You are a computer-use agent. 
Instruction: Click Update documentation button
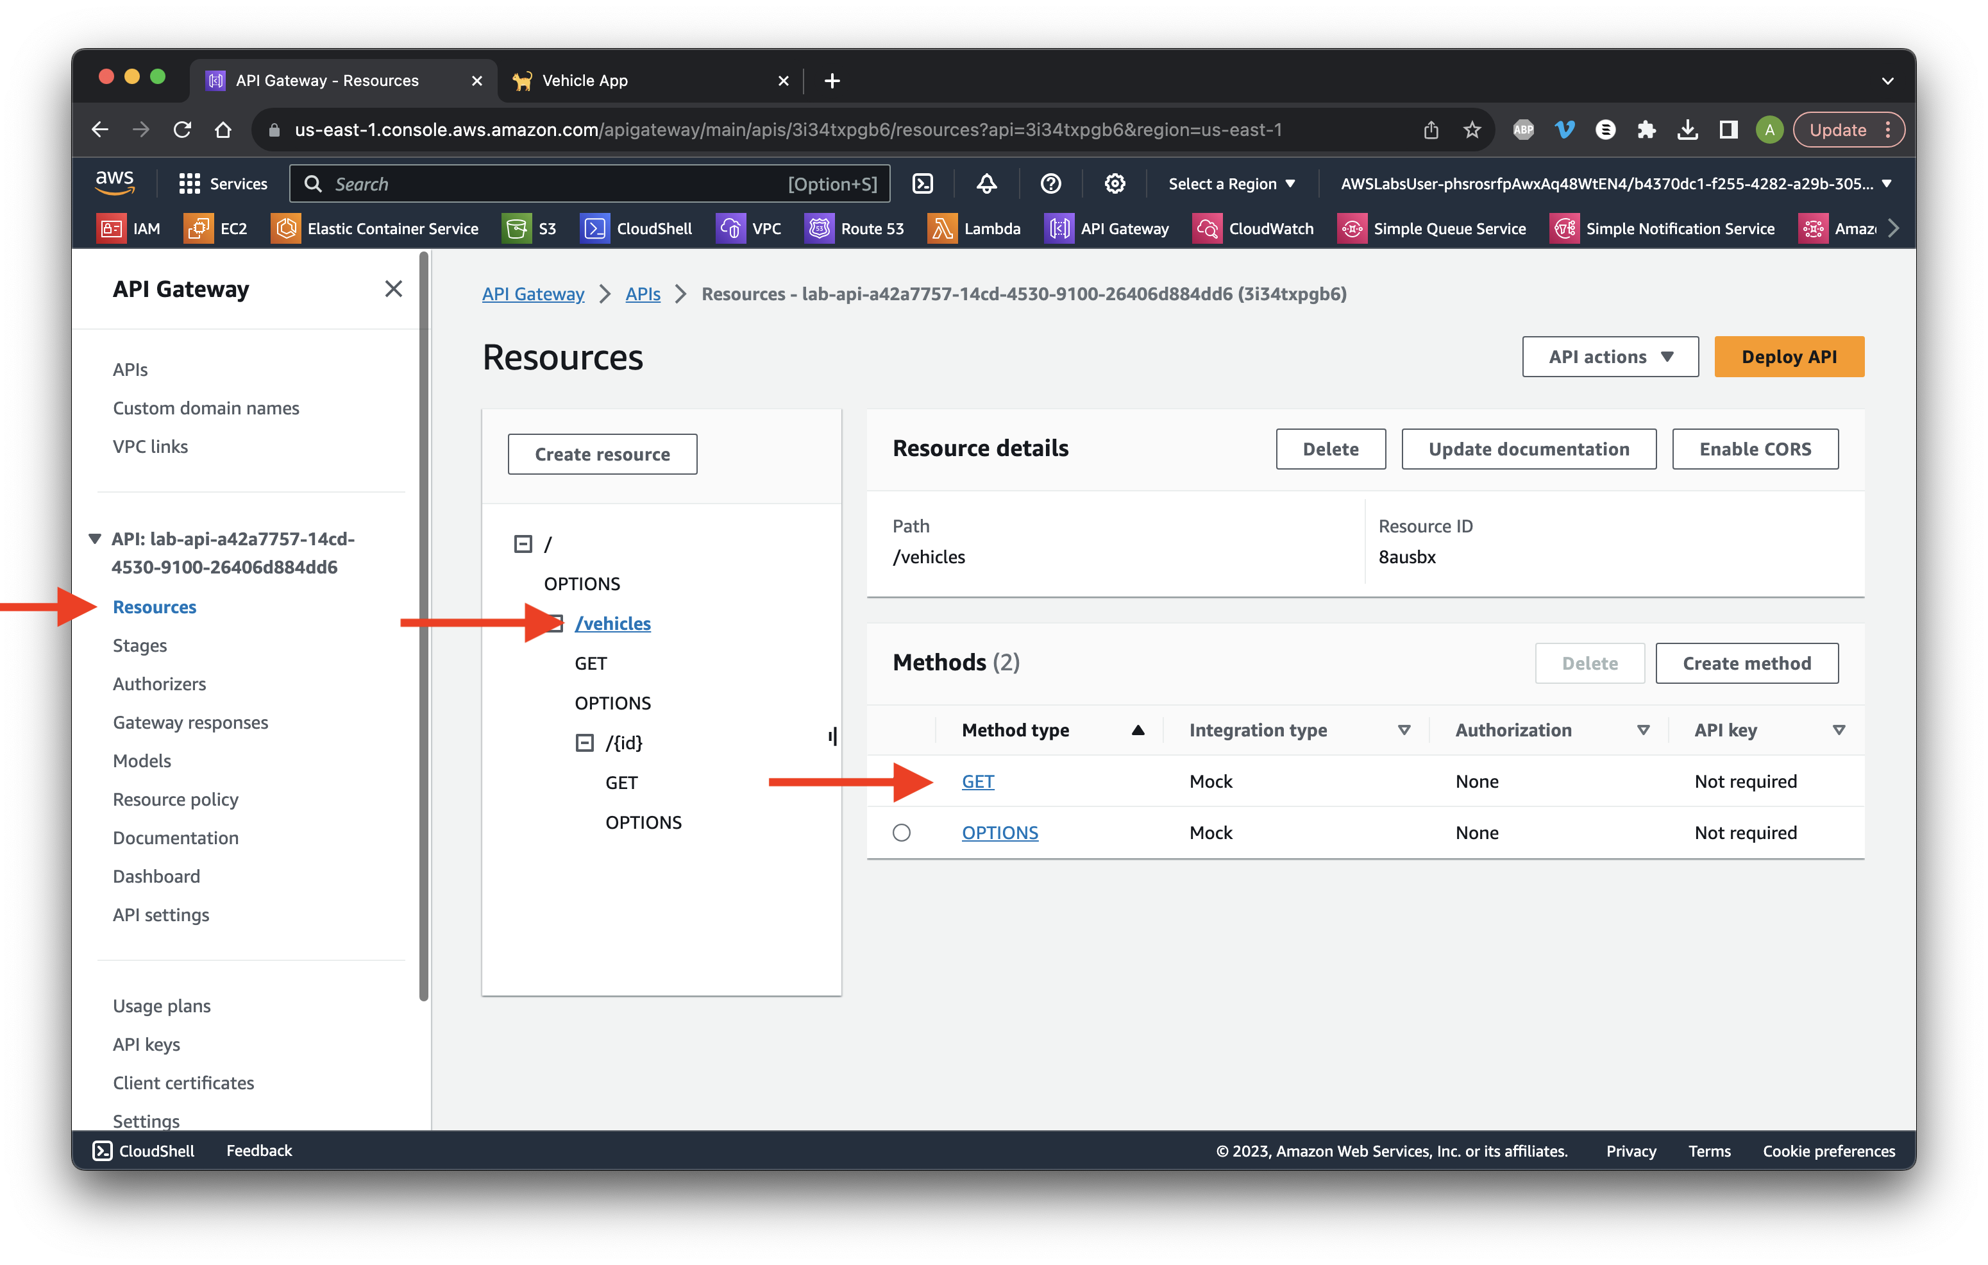[x=1528, y=449]
